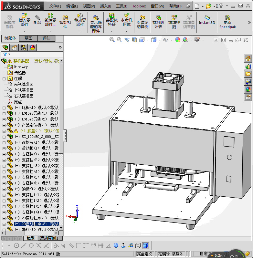Click the apply scene icon
The height and width of the screenshot is (258, 253).
[185, 40]
